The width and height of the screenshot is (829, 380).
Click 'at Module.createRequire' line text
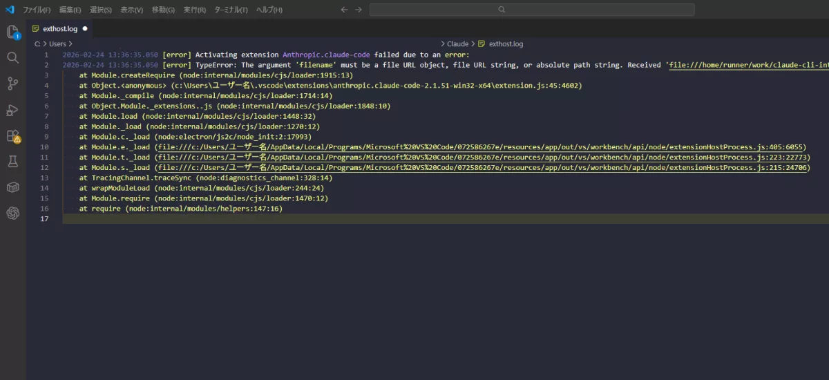pyautogui.click(x=216, y=75)
